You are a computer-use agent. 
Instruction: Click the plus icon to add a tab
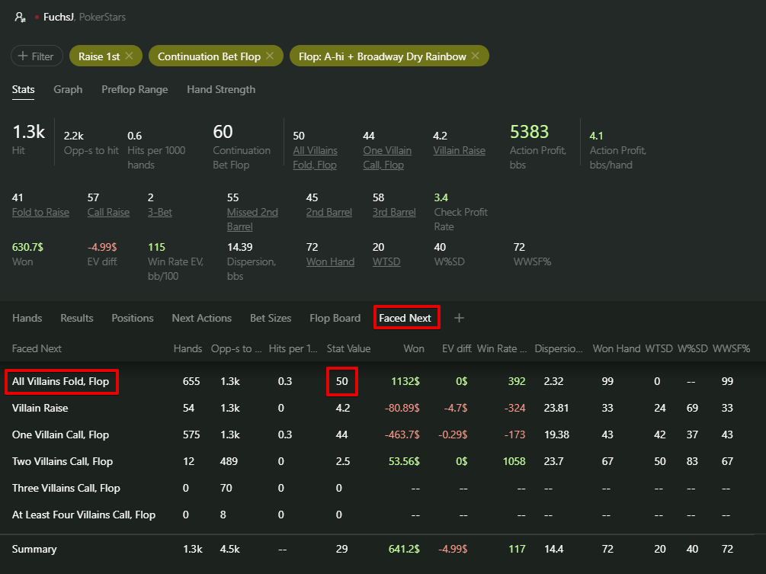[x=459, y=318]
